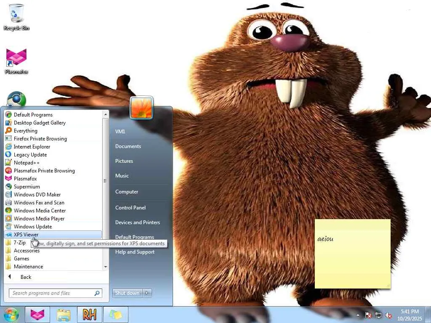This screenshot has height=323, width=431.
Task: Select the Windows Fax and Scan label
Action: (39, 202)
